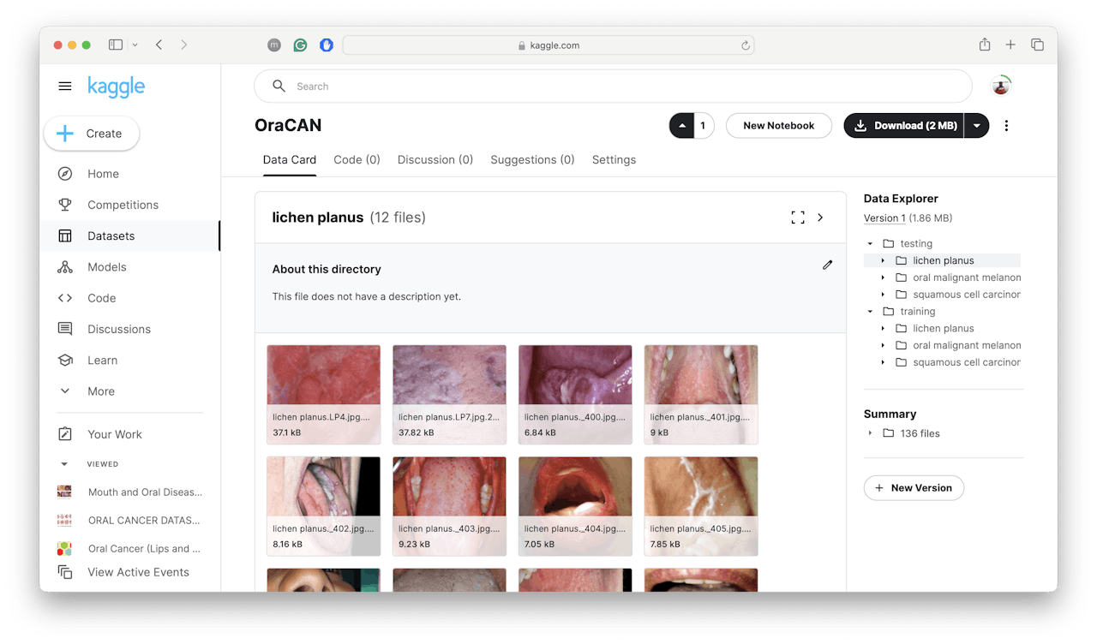Toggle the Safari sidebar

[x=116, y=45]
